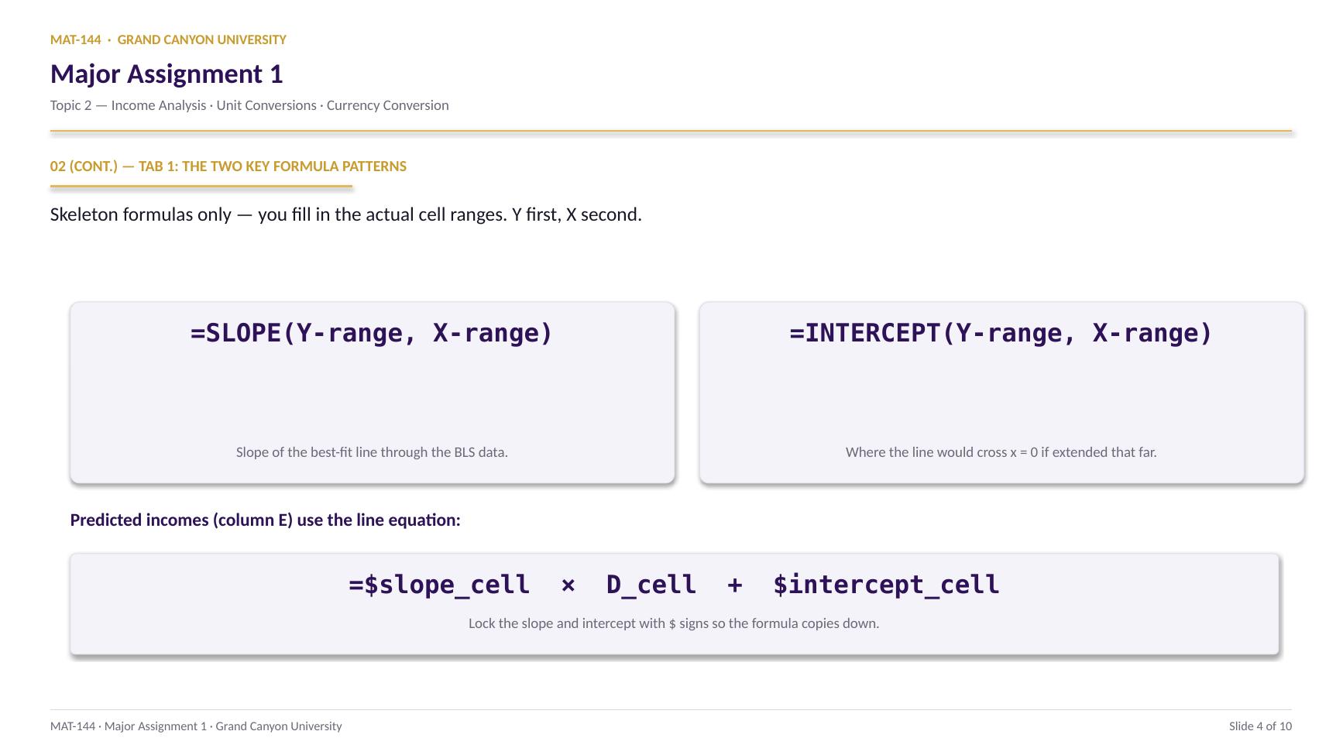Click the SLOPE formula card background
This screenshot has height=755, width=1343.
(x=372, y=395)
